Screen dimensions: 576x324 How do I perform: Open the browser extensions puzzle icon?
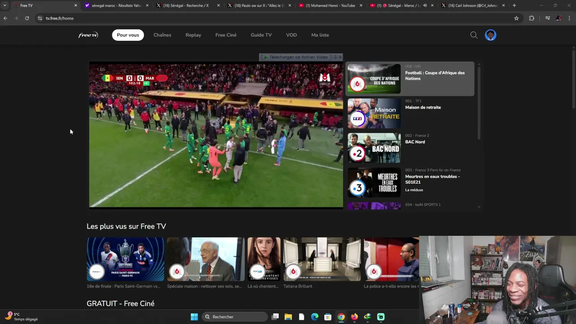coord(531,18)
